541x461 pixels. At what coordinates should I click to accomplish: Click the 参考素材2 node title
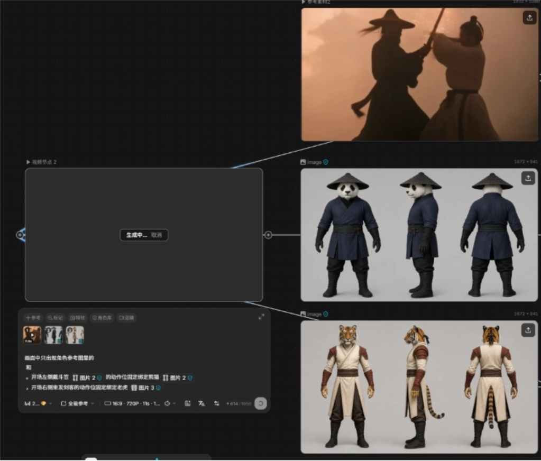tap(318, 2)
